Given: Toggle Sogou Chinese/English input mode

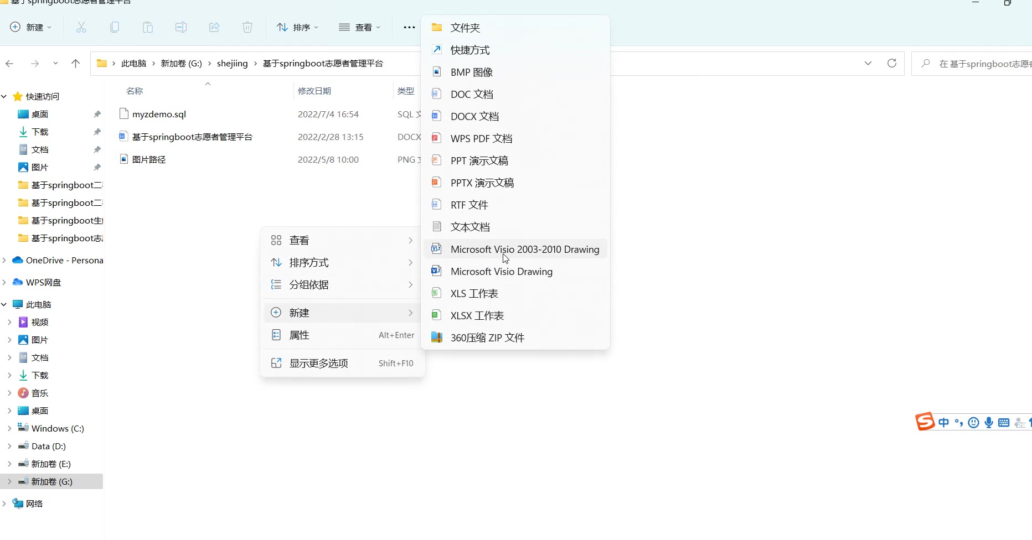Looking at the screenshot, I should [944, 423].
